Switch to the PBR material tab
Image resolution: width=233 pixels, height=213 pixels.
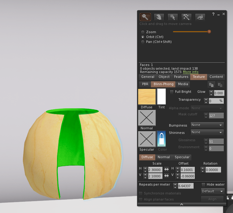145,84
